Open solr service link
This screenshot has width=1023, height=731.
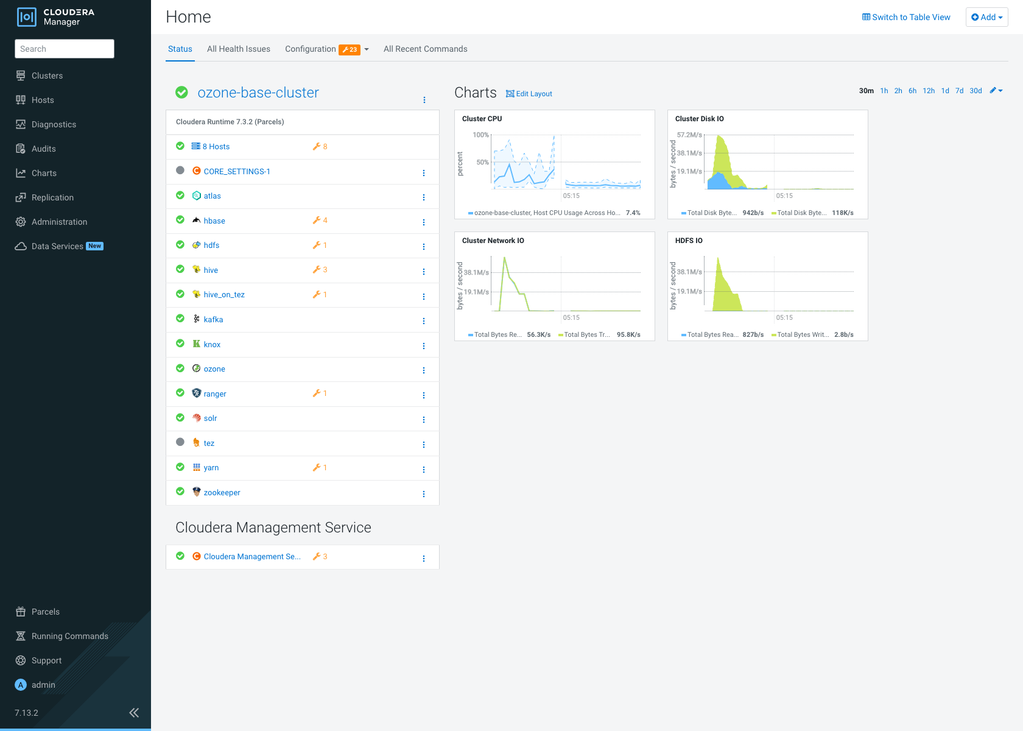(210, 418)
